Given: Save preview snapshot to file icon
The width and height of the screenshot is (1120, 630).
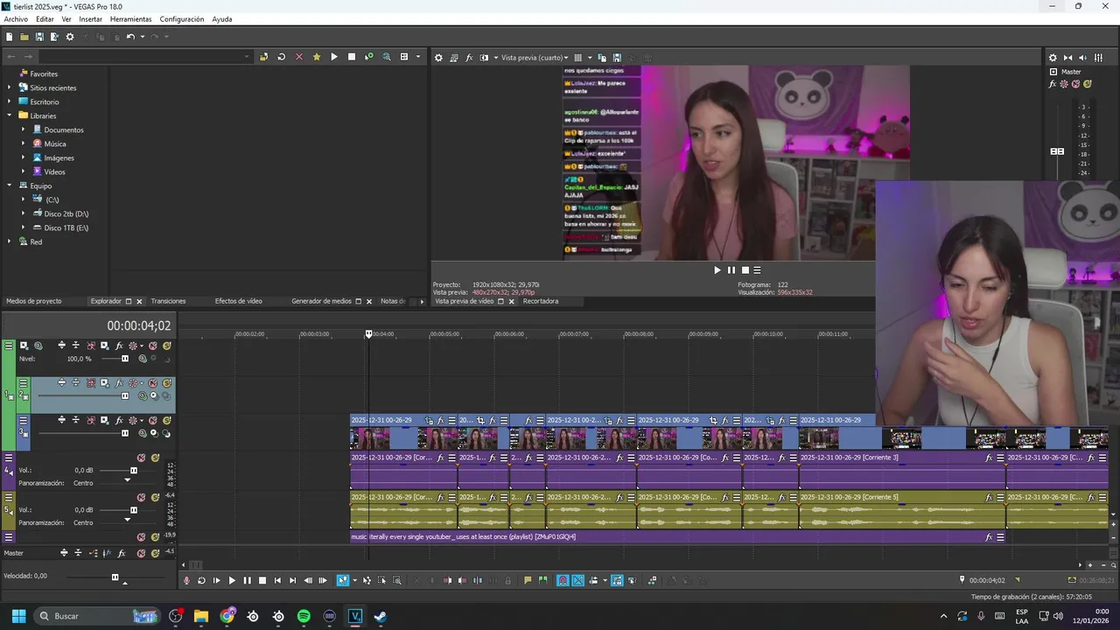Looking at the screenshot, I should (x=617, y=58).
